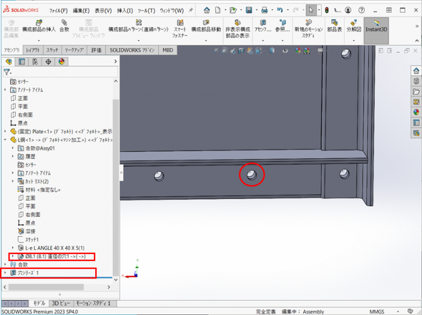Click the Save floppy disk icon

click(249, 10)
